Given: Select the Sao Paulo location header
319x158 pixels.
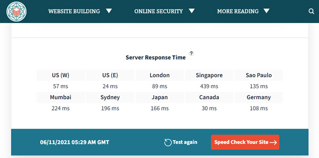Looking at the screenshot, I should [259, 75].
